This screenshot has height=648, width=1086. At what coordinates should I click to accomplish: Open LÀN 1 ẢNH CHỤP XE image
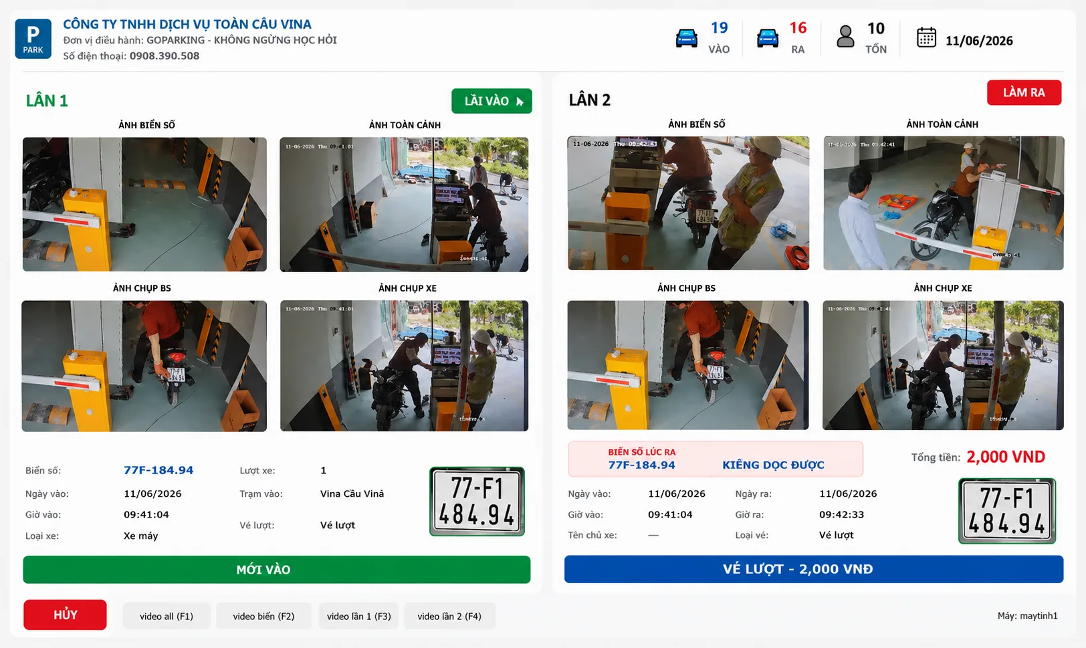coord(404,366)
